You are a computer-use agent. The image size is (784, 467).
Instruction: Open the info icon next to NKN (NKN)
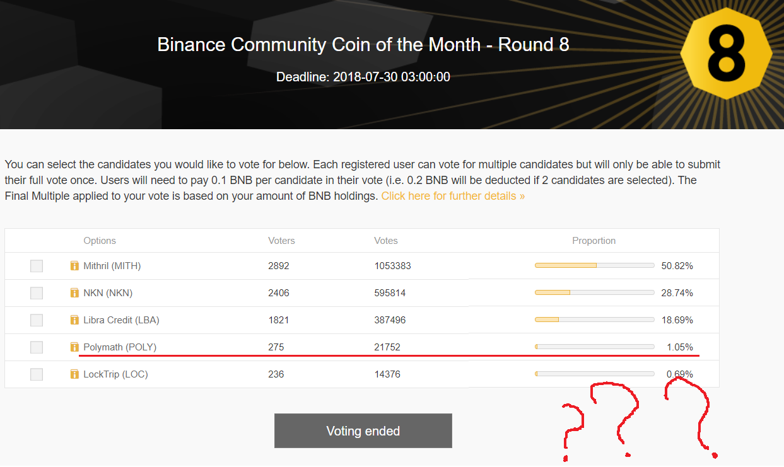74,293
